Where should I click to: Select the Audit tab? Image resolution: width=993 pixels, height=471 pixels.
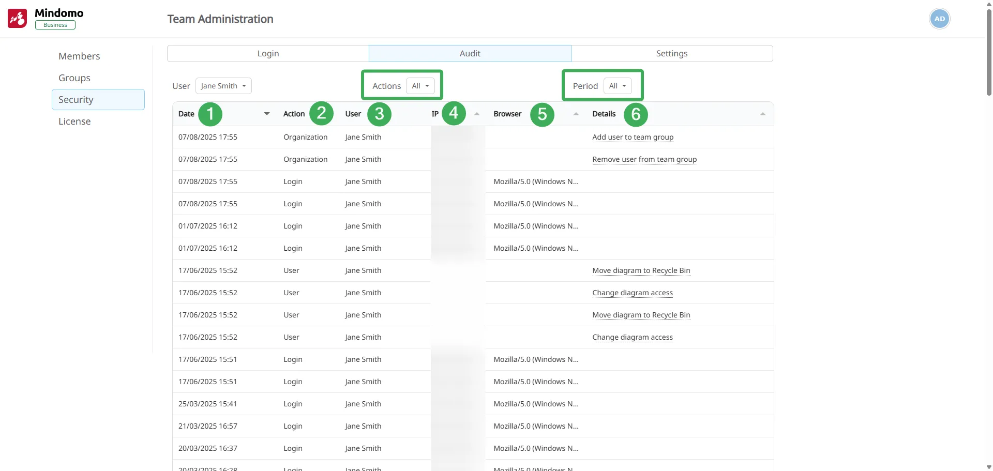(470, 54)
